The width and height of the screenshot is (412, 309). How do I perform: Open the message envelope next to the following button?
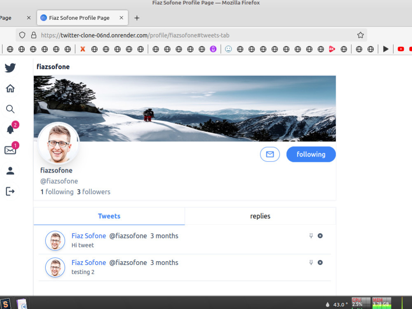tap(270, 154)
